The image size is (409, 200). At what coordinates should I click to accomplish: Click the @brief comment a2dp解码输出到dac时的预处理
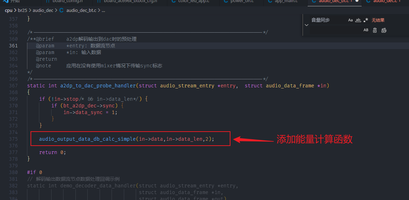pos(101,39)
